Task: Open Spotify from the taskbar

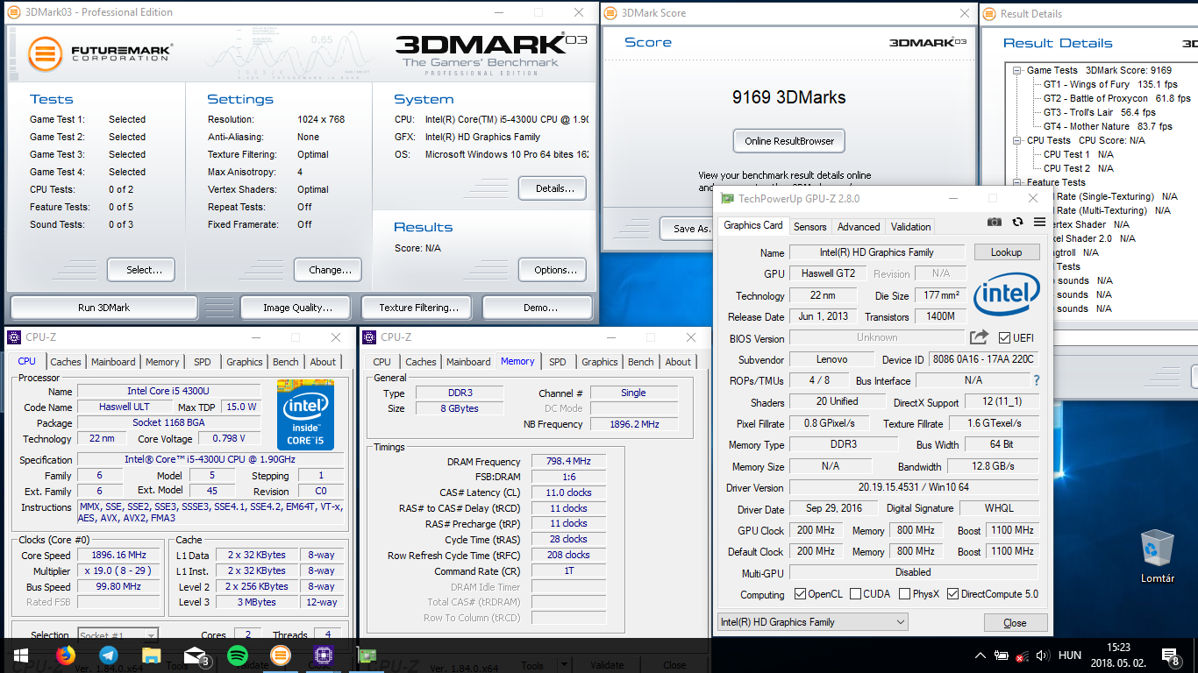Action: point(237,655)
